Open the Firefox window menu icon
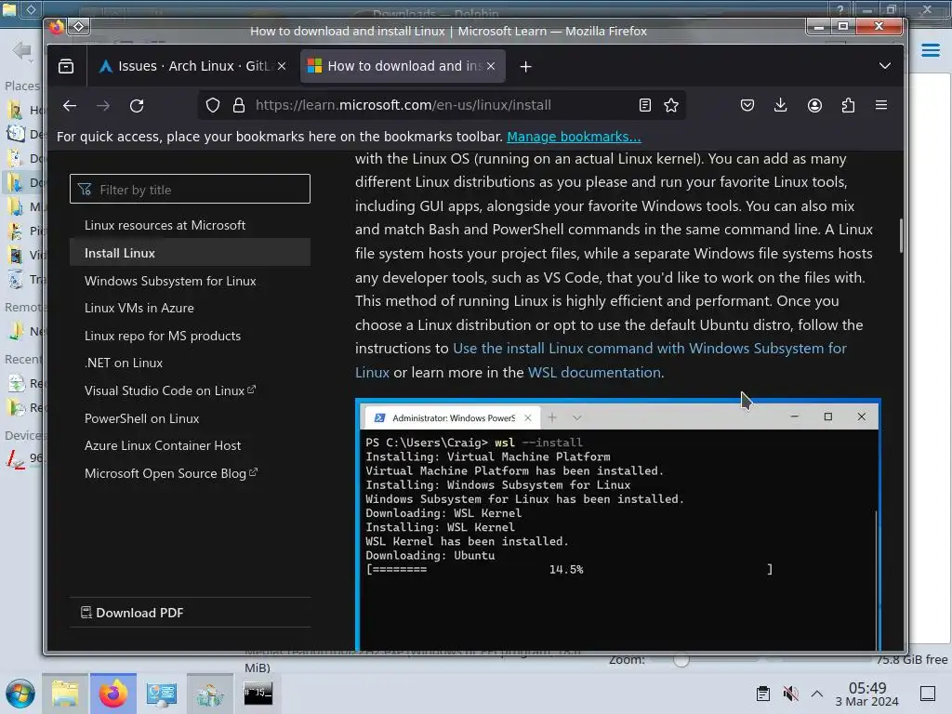952x714 pixels. (x=57, y=27)
